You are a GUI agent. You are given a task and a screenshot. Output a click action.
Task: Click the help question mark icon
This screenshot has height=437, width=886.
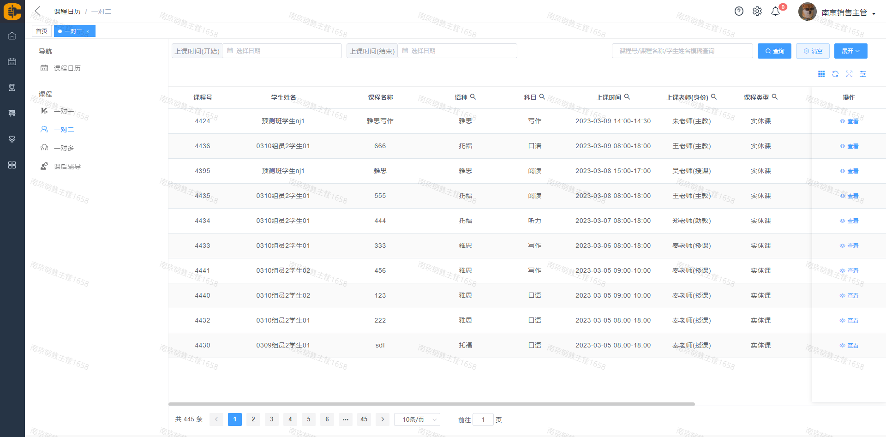(739, 12)
